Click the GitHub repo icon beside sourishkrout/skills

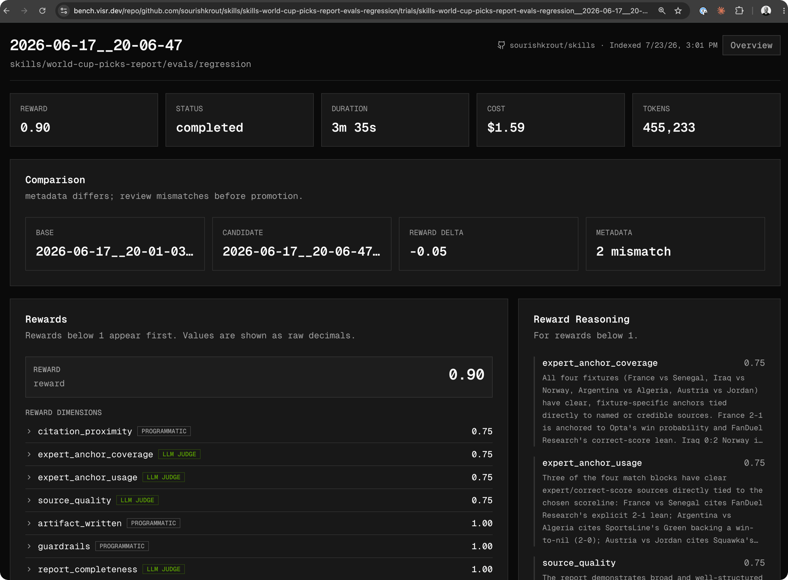tap(501, 45)
